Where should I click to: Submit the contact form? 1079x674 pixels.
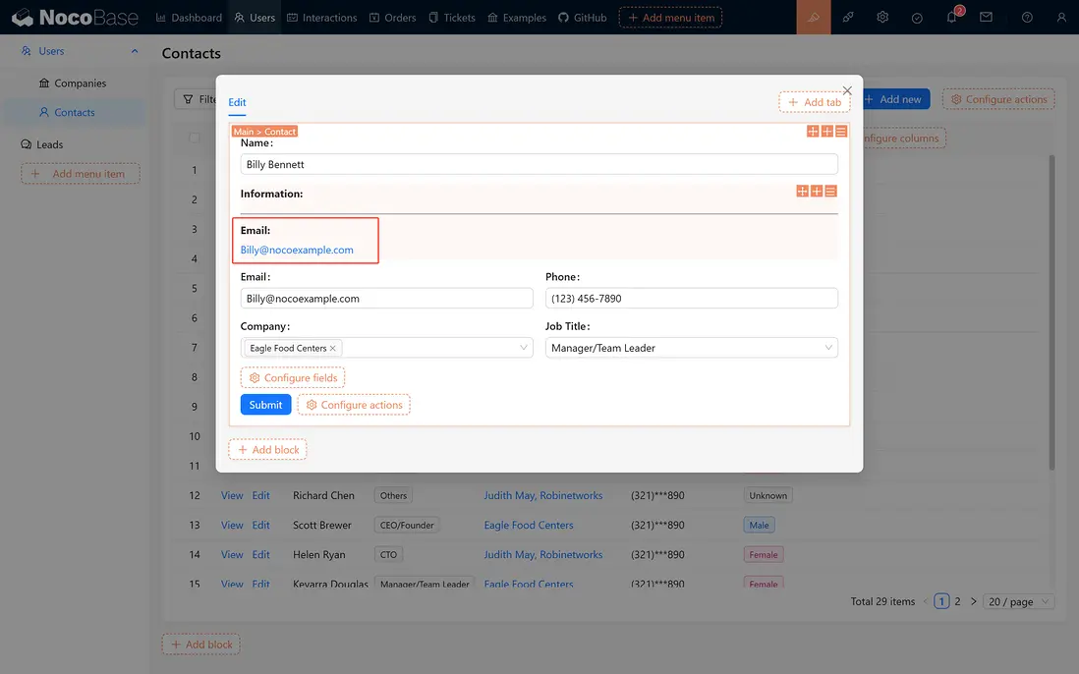coord(265,405)
